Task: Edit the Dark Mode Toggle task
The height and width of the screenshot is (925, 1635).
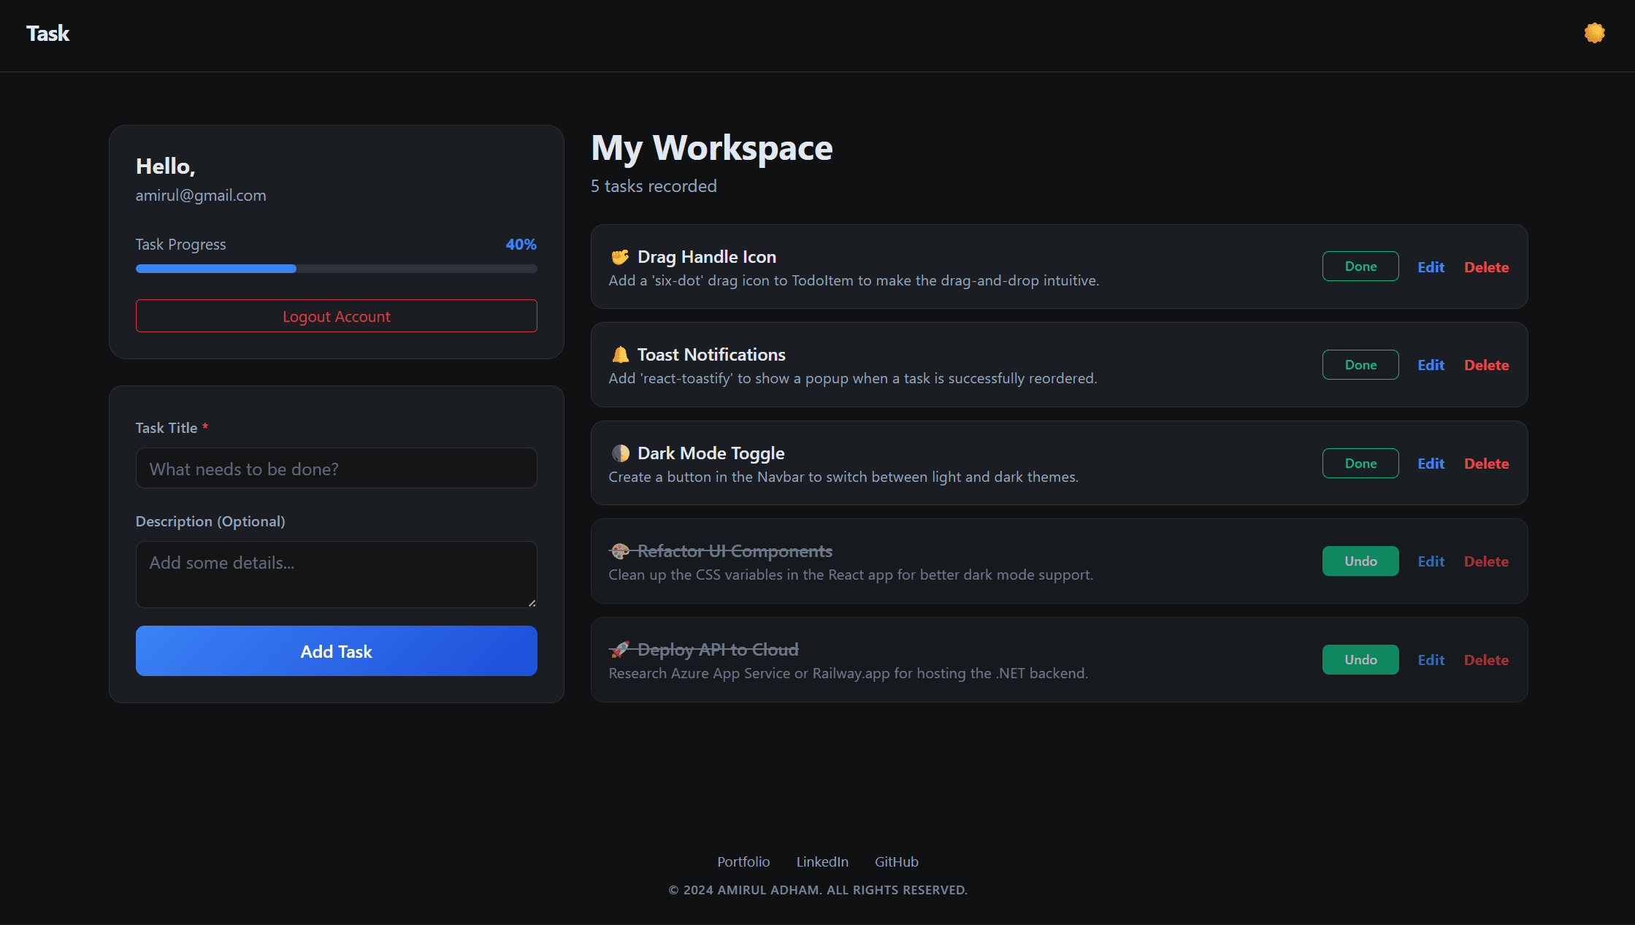Action: pyautogui.click(x=1430, y=463)
